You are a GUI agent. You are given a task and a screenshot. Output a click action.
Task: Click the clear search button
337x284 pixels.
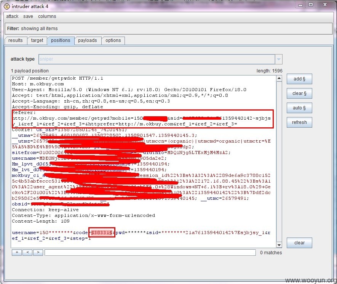[x=299, y=243]
